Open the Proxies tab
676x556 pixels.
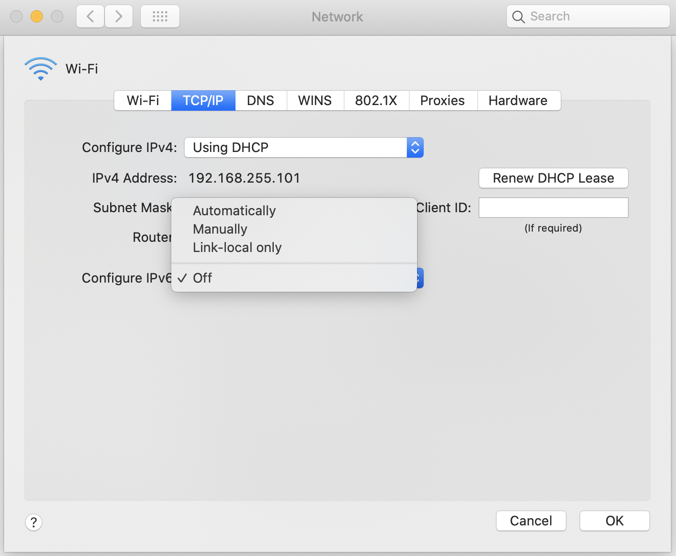pyautogui.click(x=443, y=100)
